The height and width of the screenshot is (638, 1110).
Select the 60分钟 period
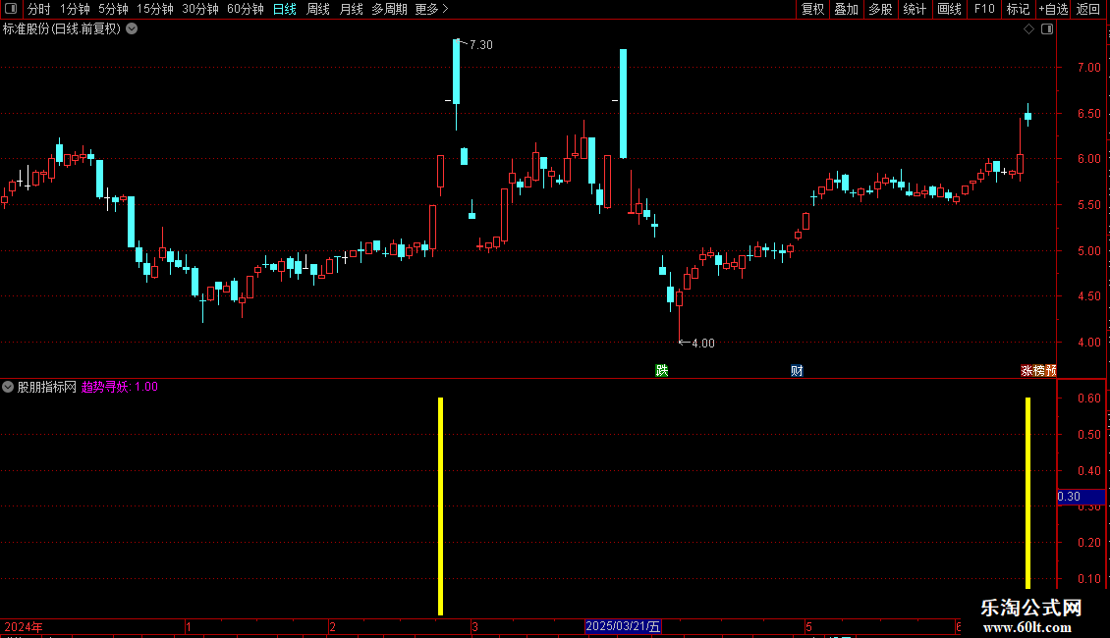[x=245, y=9]
